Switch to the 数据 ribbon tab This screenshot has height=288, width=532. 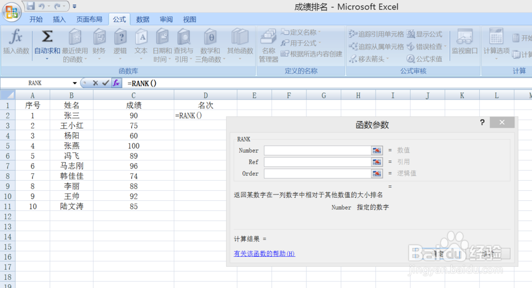click(143, 19)
